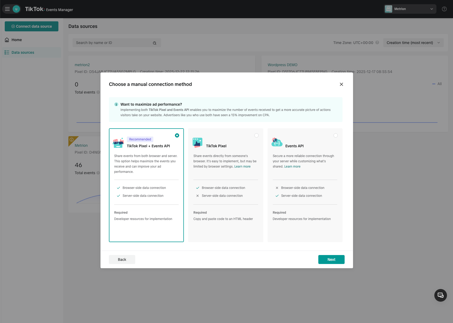
Task: Click the green user avatar icon
Action: (x=16, y=9)
